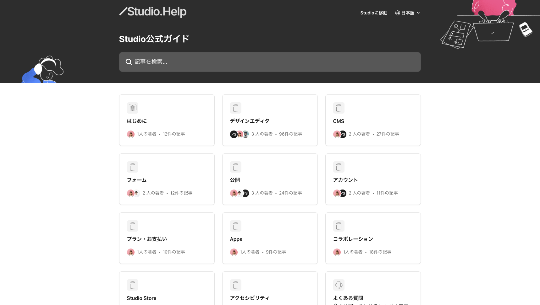Click author avatar on Apps card
Viewport: 540px width, 305px height.
234,252
